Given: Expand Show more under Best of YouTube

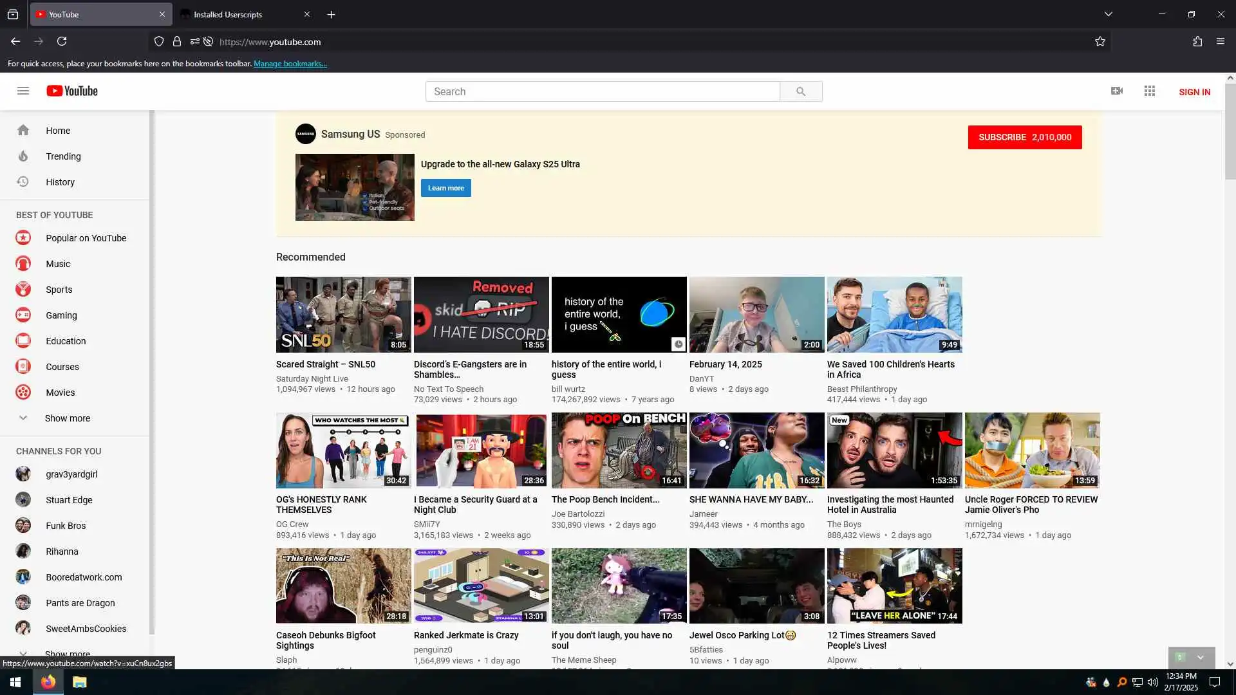Looking at the screenshot, I should click(x=67, y=418).
